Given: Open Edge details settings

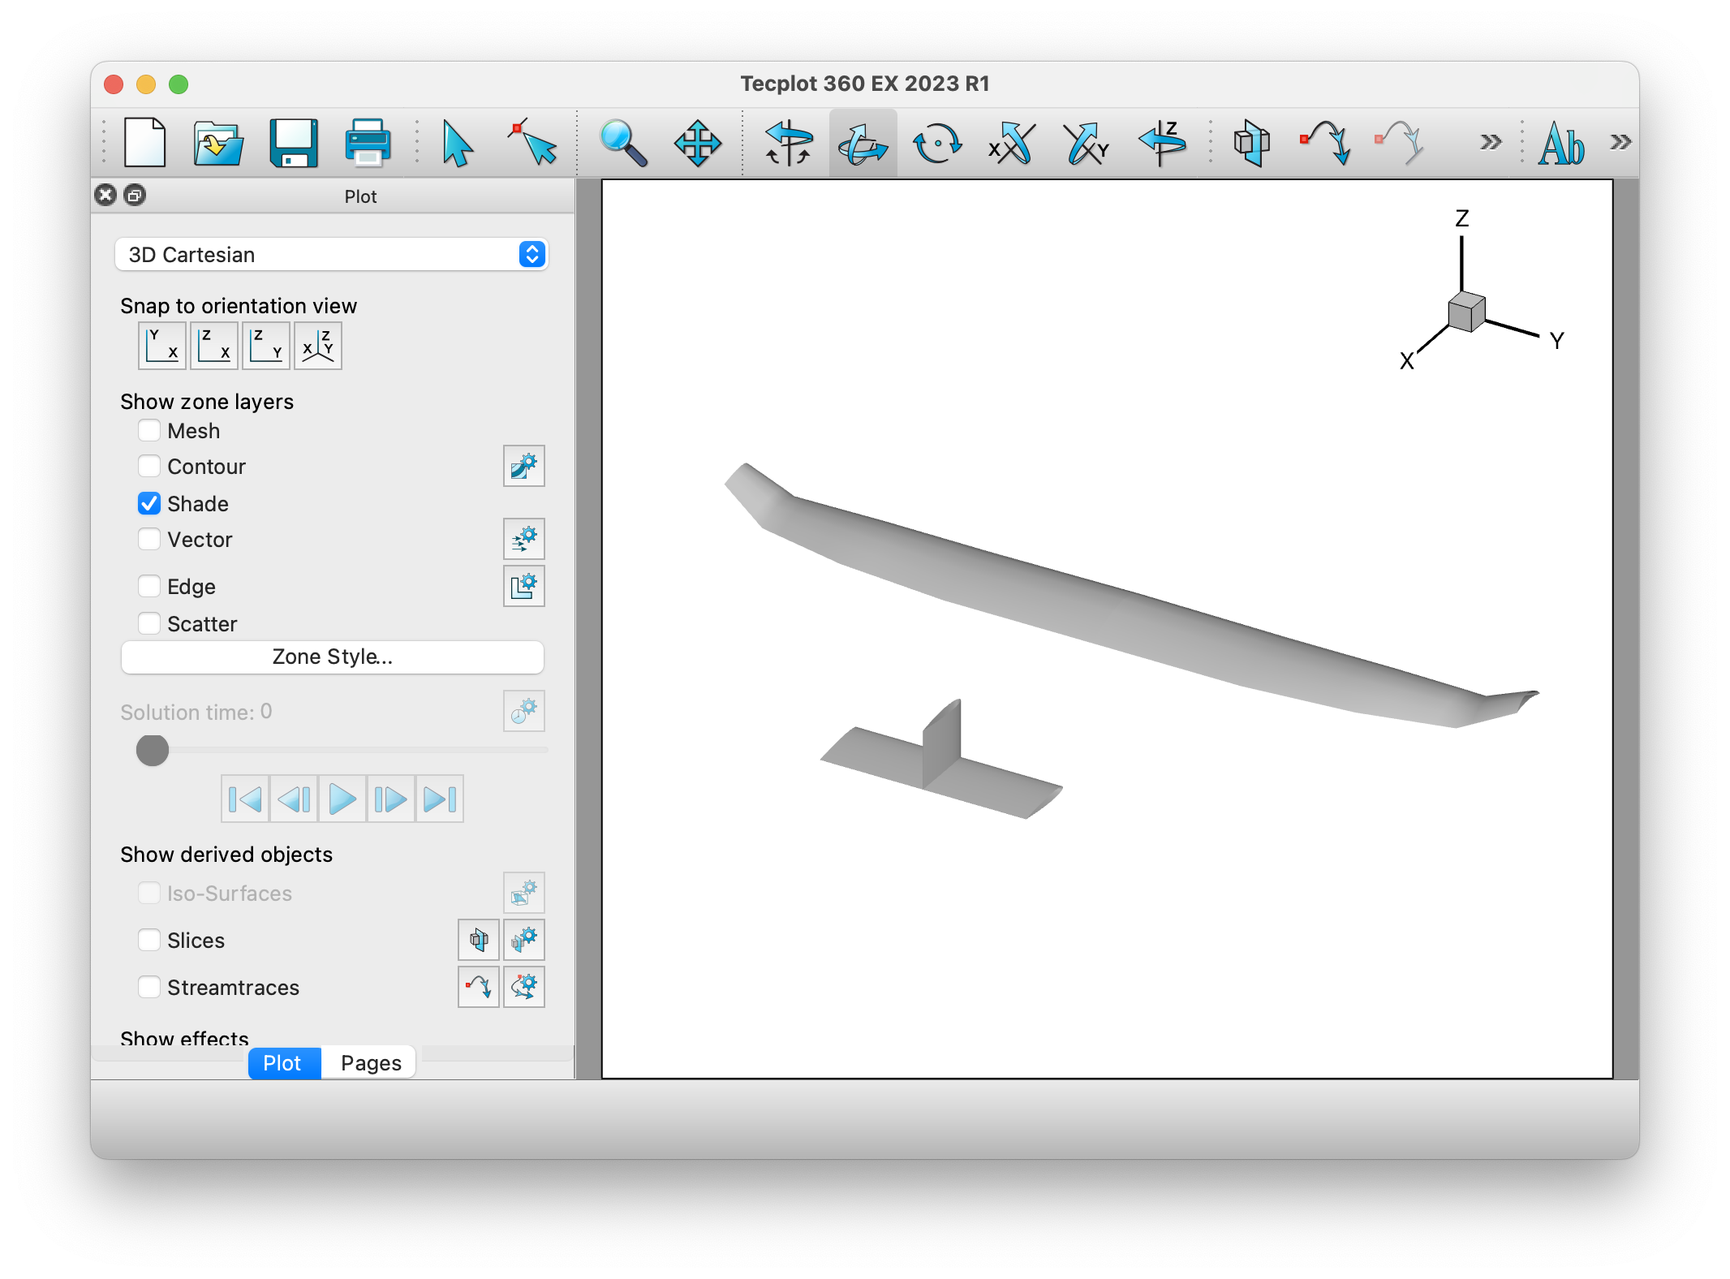Looking at the screenshot, I should (x=524, y=586).
